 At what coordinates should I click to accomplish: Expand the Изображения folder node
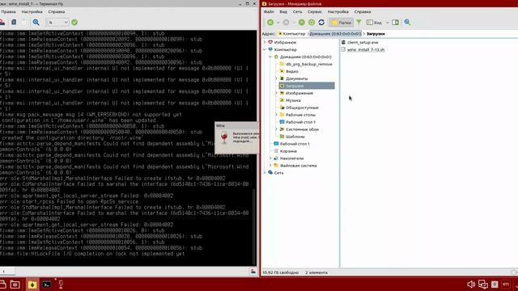276,93
